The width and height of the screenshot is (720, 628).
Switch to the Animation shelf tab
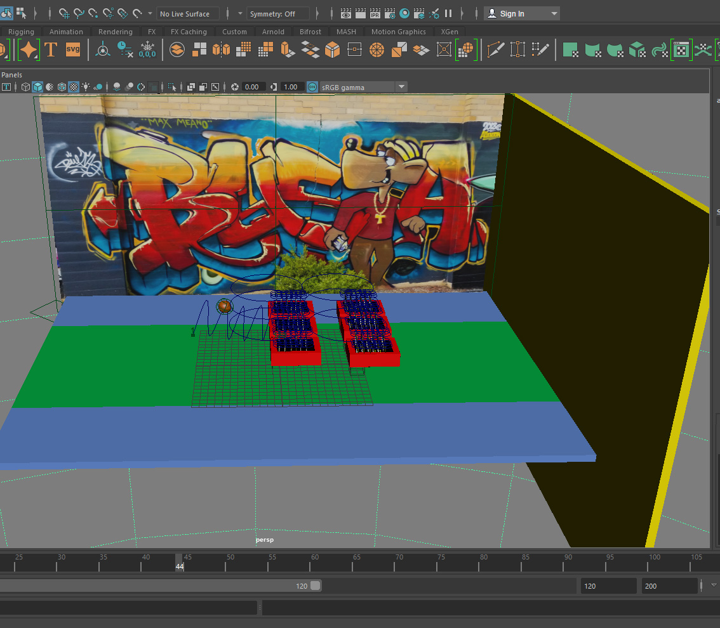pyautogui.click(x=66, y=32)
